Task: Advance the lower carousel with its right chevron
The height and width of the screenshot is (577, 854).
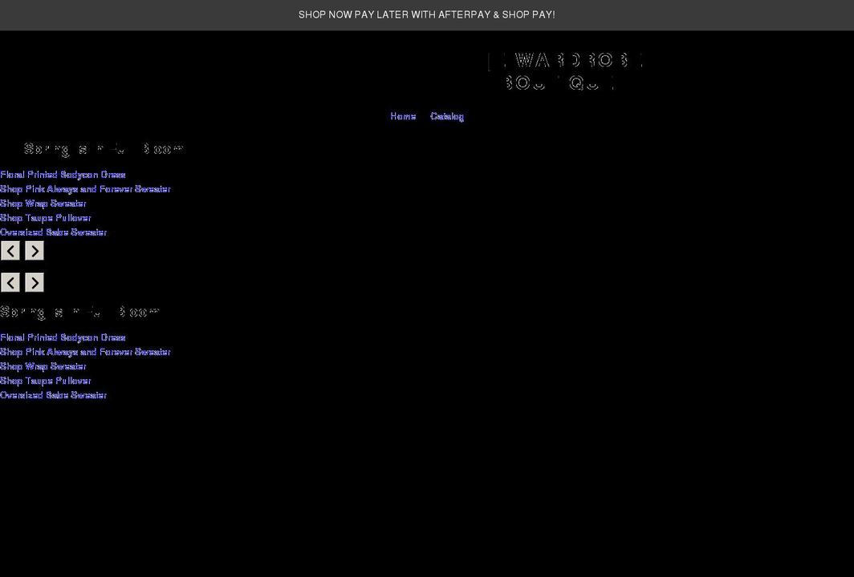Action: point(34,282)
